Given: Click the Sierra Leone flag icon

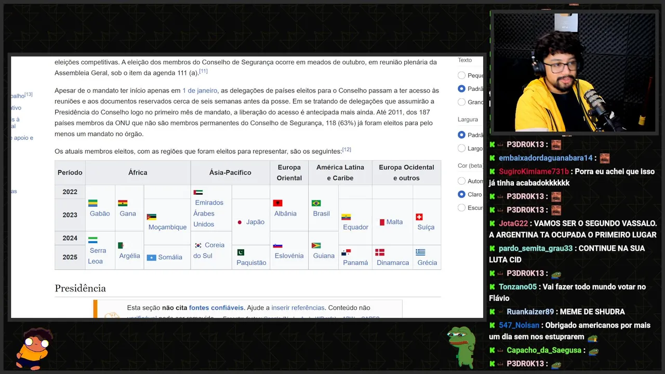Looking at the screenshot, I should (x=92, y=240).
